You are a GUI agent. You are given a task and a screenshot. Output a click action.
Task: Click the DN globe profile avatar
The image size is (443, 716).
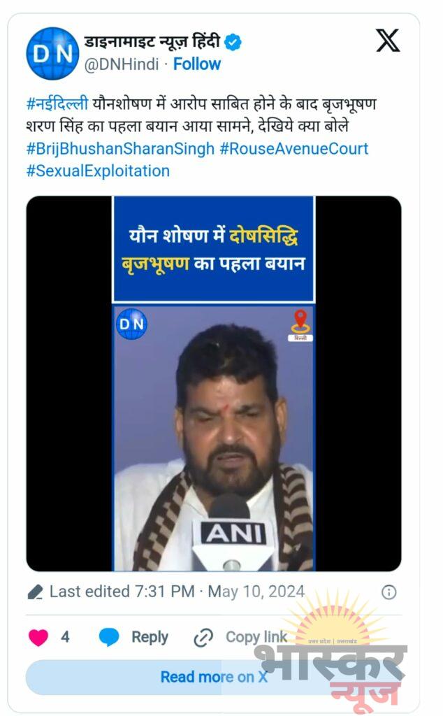pyautogui.click(x=52, y=53)
